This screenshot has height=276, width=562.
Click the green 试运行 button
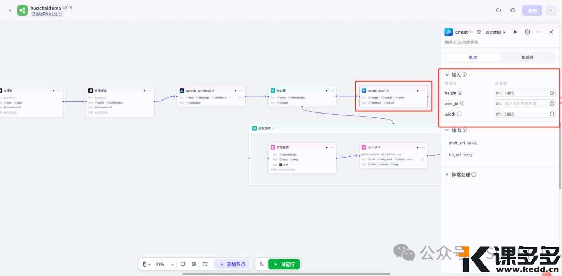[x=284, y=265]
